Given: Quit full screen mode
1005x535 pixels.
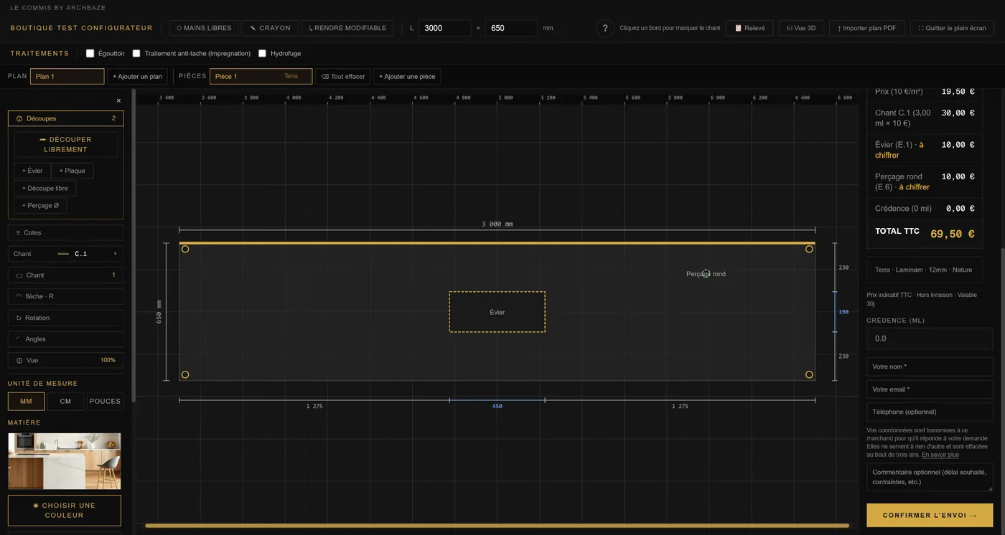Looking at the screenshot, I should 952,28.
